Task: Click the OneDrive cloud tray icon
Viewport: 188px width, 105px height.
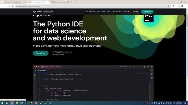Action: (x=159, y=103)
